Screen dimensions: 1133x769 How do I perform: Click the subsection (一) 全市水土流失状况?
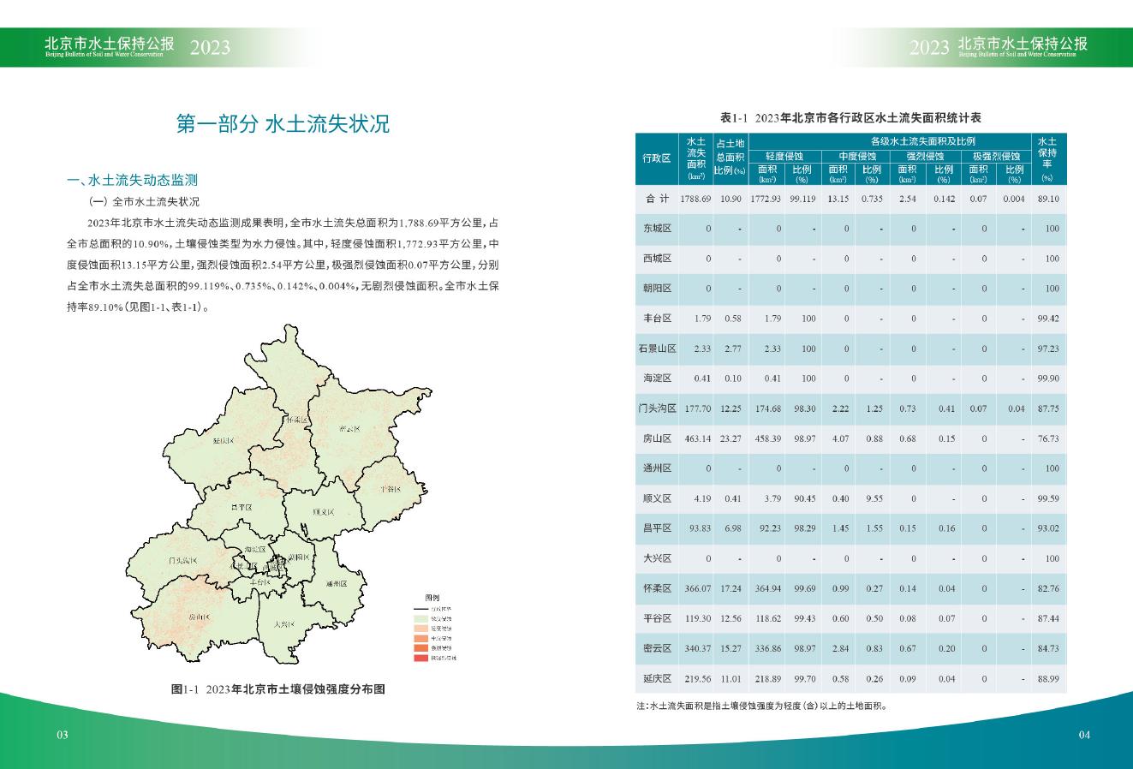click(144, 202)
